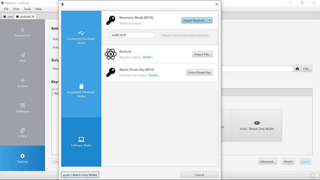
Task: Open the File menu
Action: click(6, 9)
